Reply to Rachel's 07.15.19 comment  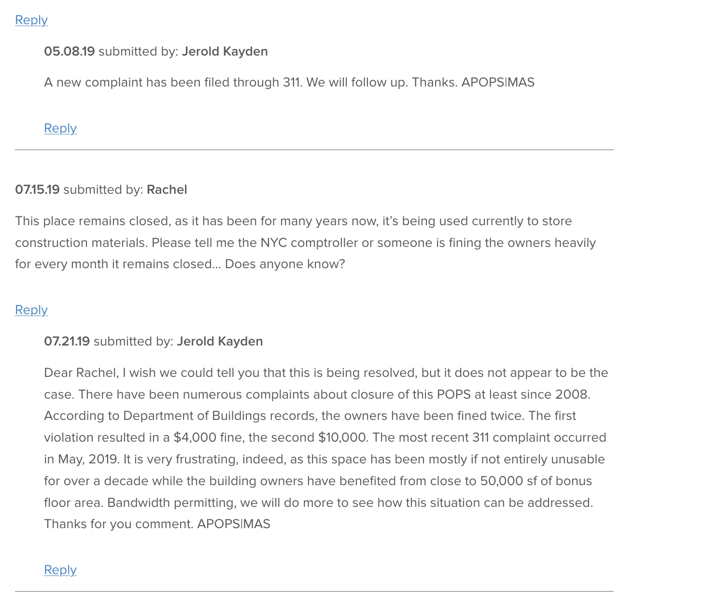click(x=31, y=310)
